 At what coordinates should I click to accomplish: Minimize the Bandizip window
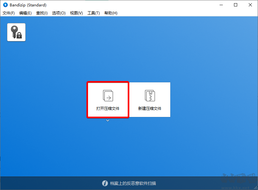[x=221, y=5]
